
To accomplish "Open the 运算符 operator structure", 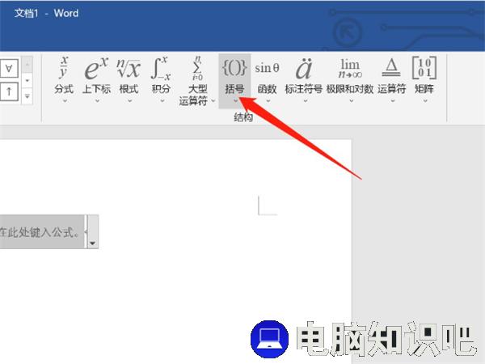I will coord(391,80).
